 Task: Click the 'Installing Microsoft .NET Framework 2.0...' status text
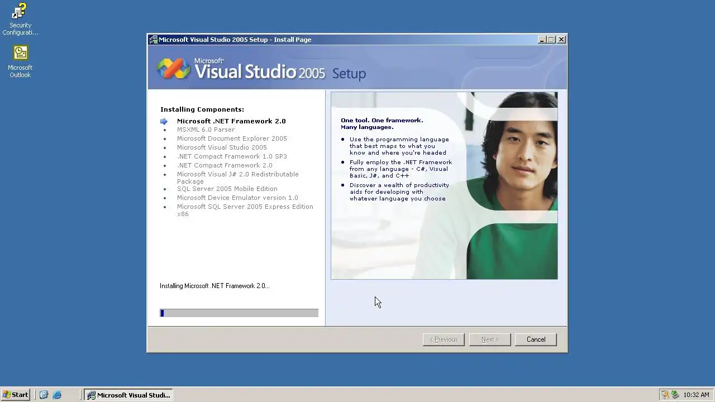pyautogui.click(x=214, y=286)
